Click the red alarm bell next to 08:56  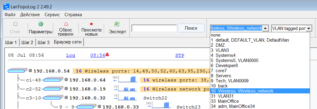coord(107,54)
